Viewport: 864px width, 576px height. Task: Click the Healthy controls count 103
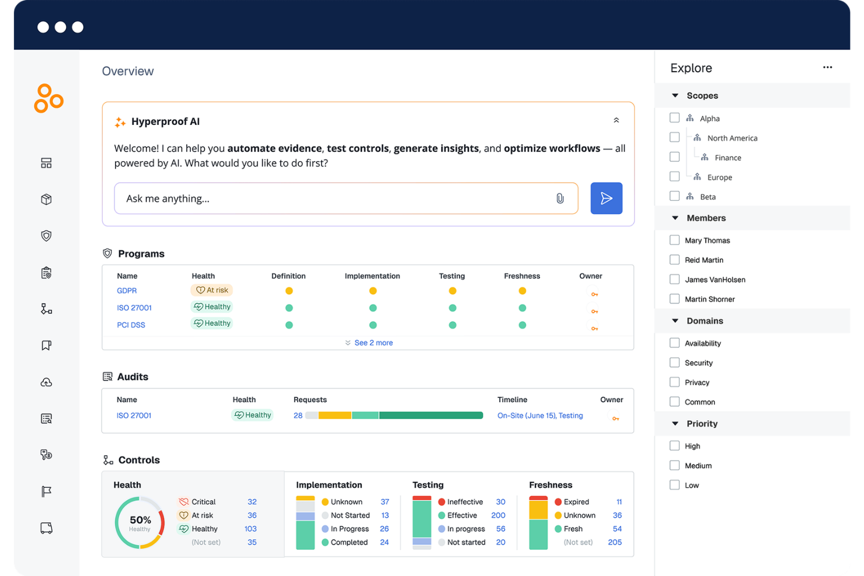click(x=250, y=529)
